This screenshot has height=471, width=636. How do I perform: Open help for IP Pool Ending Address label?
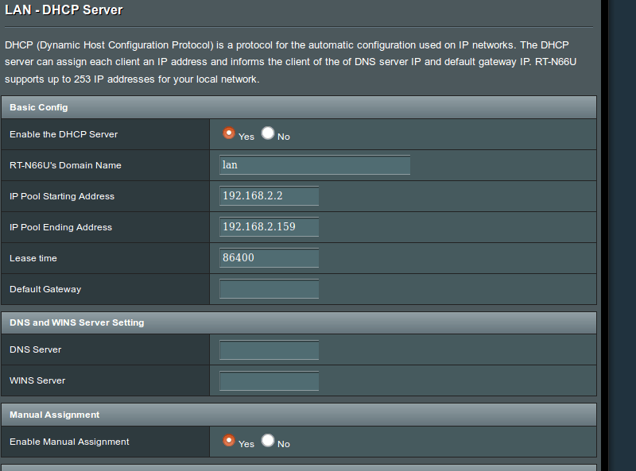(x=60, y=227)
